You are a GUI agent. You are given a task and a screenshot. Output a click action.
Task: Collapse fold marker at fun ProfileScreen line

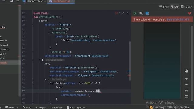[x=32, y=17]
